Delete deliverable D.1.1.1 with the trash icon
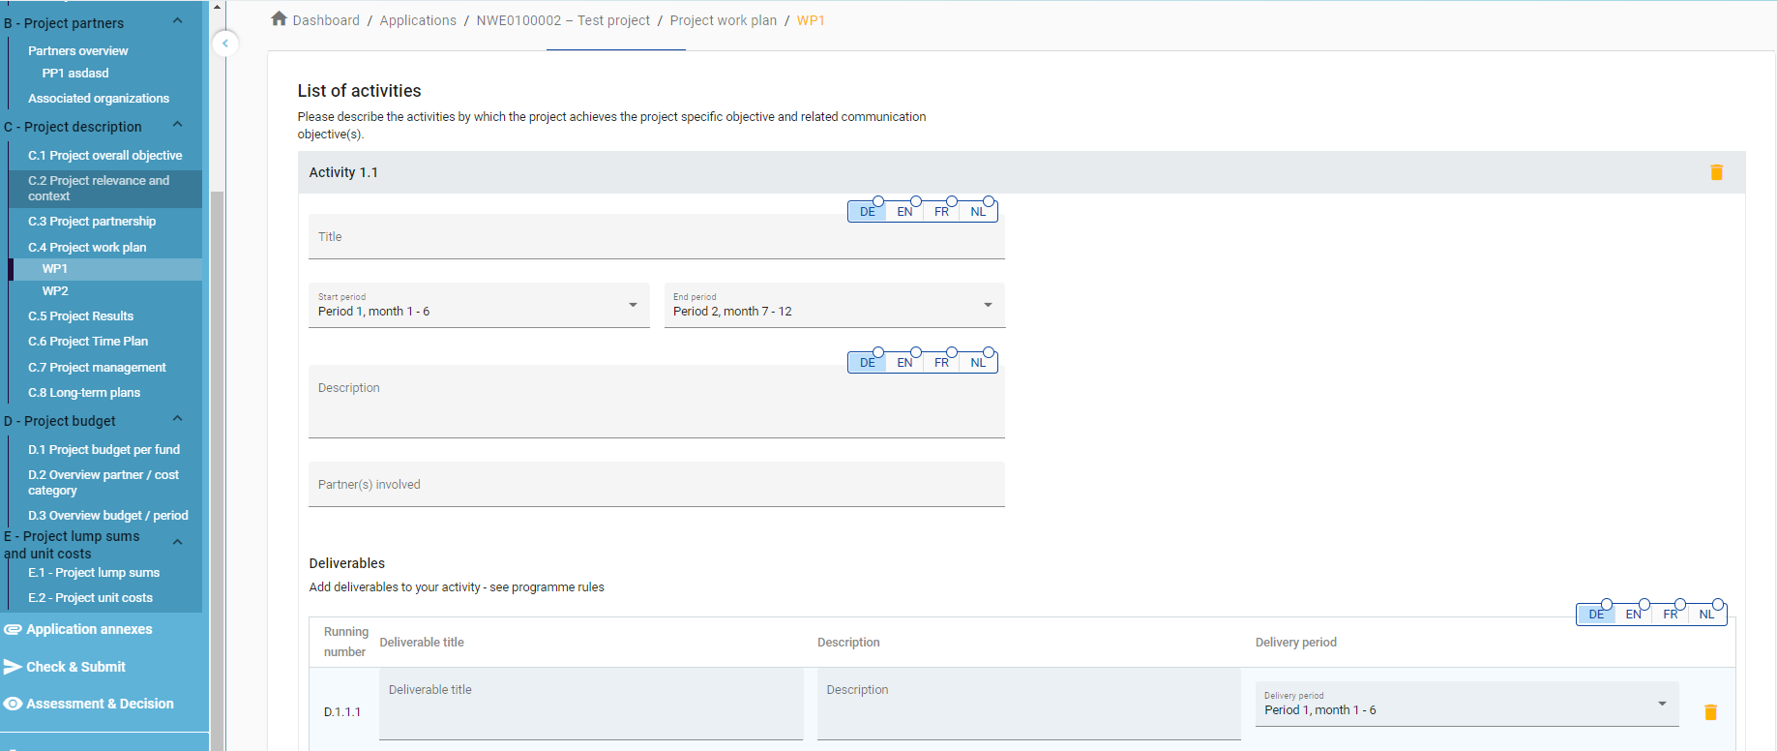This screenshot has width=1777, height=751. pyautogui.click(x=1709, y=712)
